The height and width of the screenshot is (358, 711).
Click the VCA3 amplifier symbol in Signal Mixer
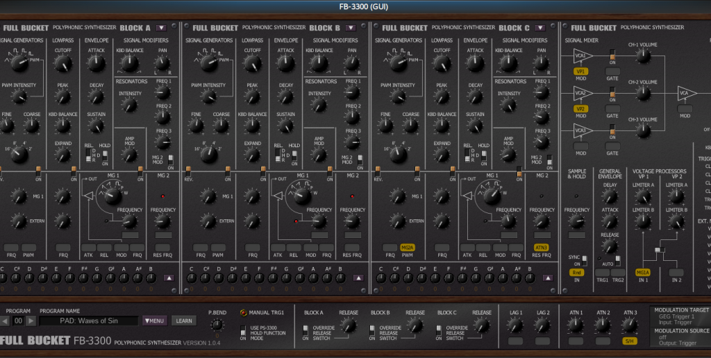(x=583, y=130)
